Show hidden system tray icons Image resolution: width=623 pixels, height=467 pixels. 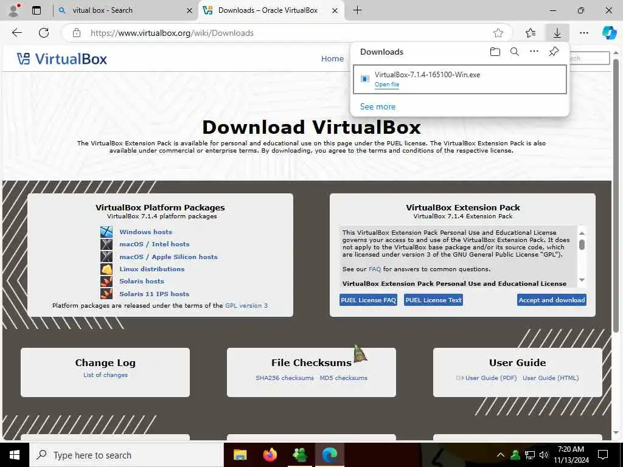click(501, 455)
